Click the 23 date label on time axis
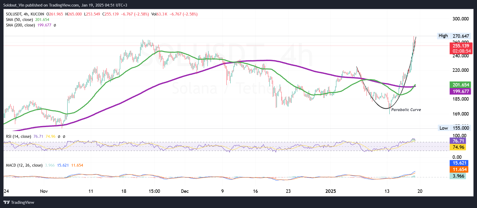477x208 pixels. coord(288,191)
